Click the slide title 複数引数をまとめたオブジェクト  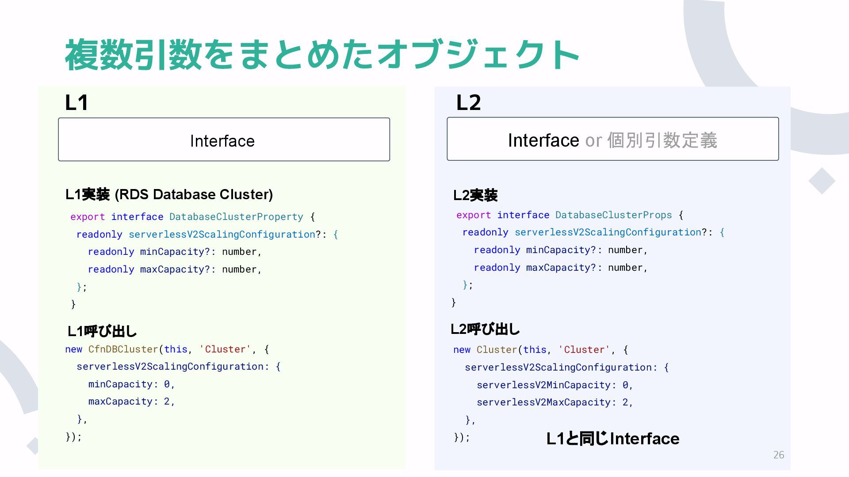coord(322,55)
